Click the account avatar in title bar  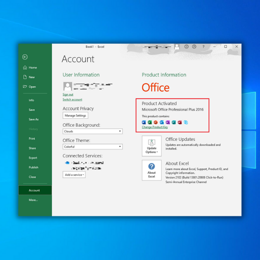[x=177, y=47]
